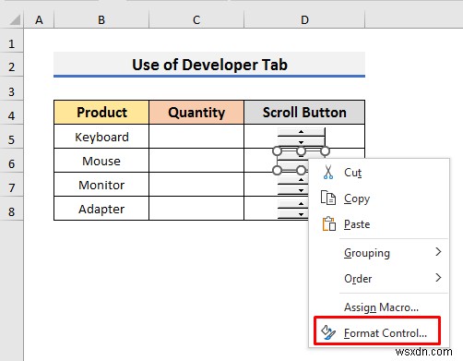
Task: Click the Paste clipboard icon
Action: 328,223
